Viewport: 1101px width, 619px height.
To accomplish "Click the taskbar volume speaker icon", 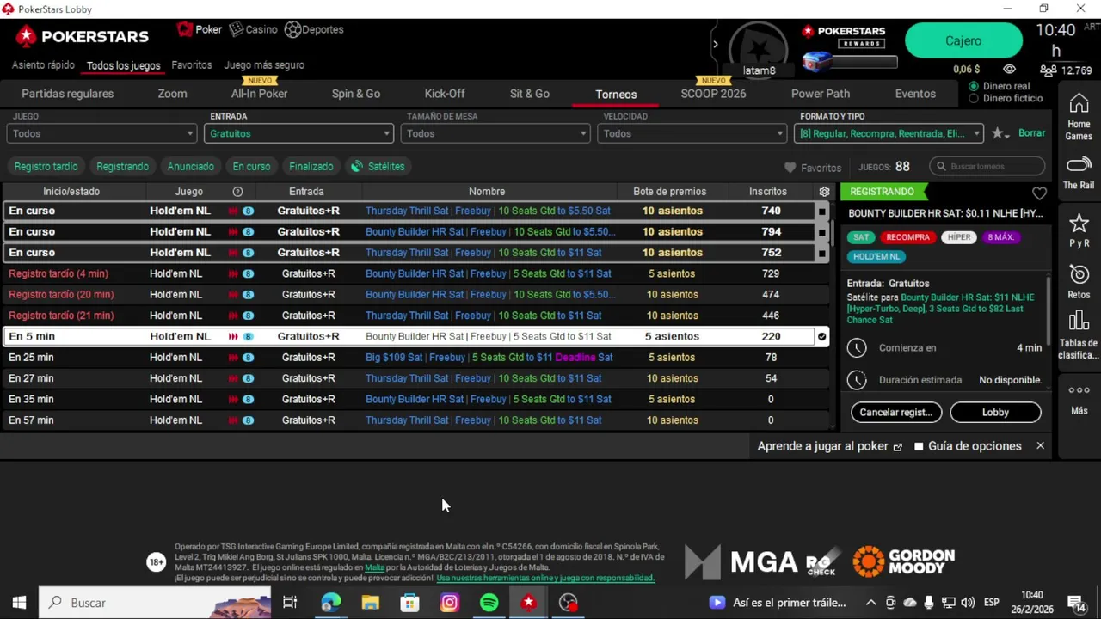I will pos(968,603).
